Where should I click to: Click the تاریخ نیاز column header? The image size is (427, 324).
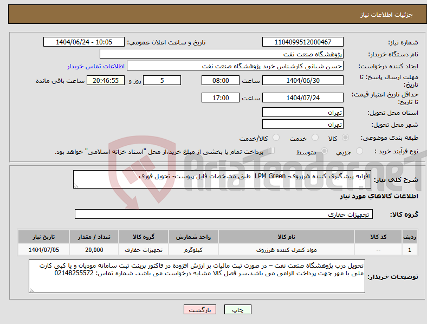click(43, 237)
